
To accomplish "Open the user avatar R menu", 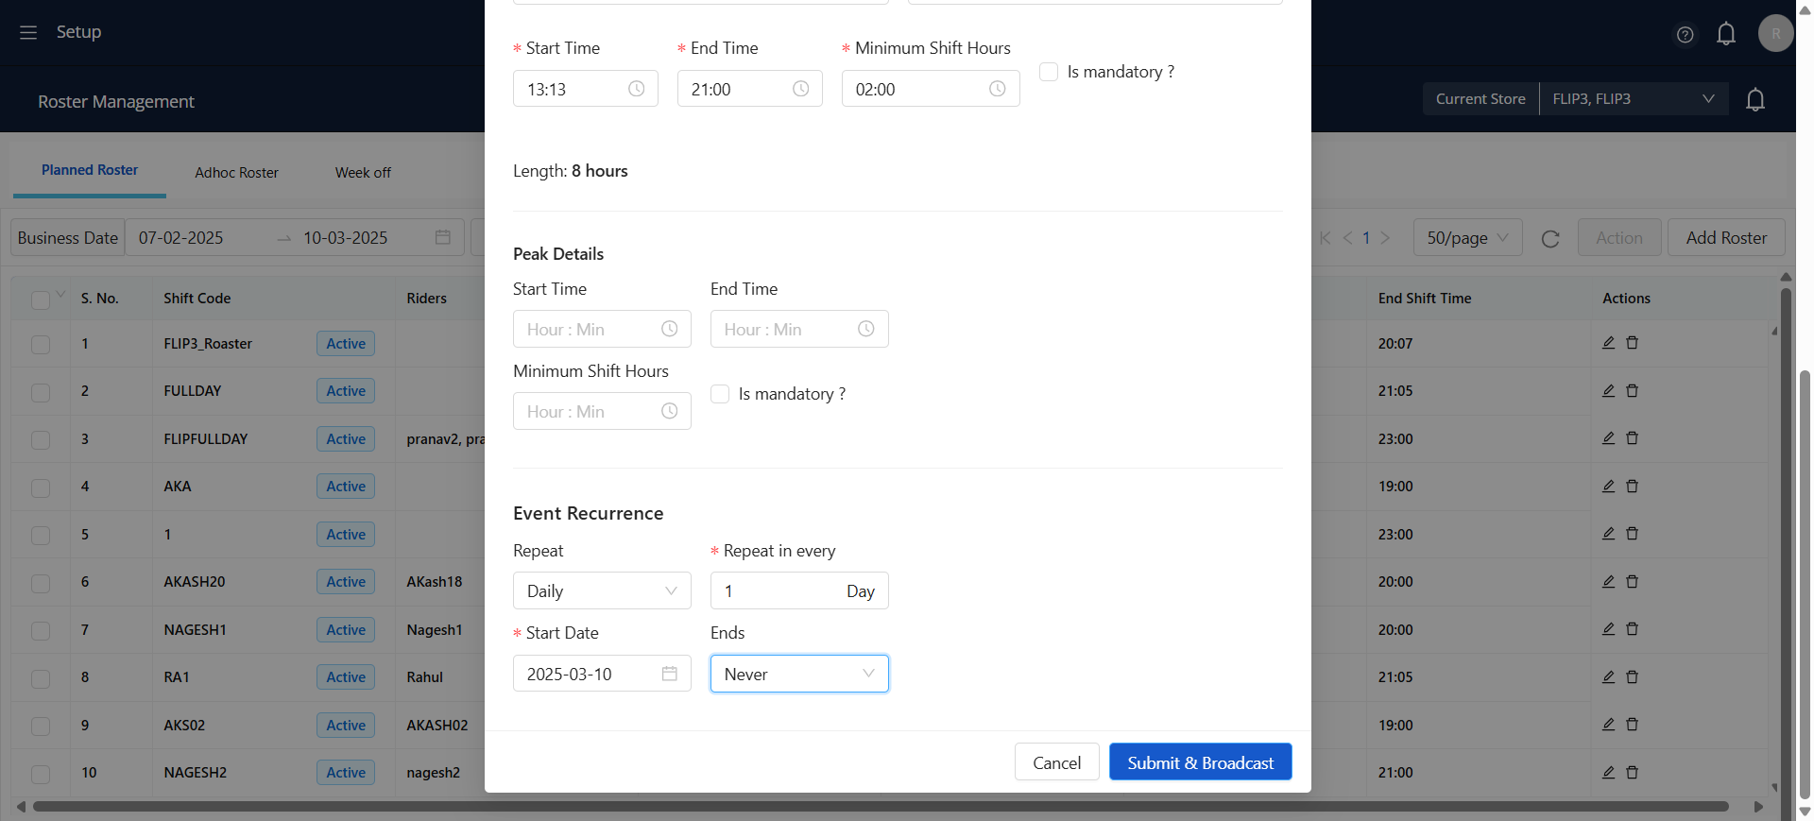I will [x=1775, y=33].
